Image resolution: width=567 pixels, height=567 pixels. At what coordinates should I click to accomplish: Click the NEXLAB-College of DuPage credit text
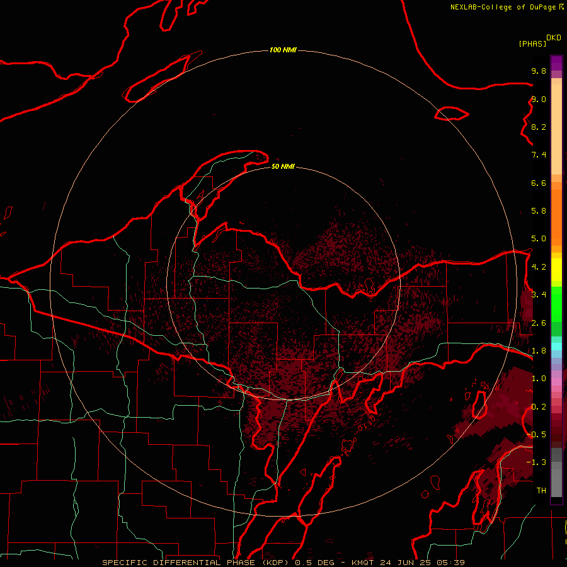[x=503, y=7]
